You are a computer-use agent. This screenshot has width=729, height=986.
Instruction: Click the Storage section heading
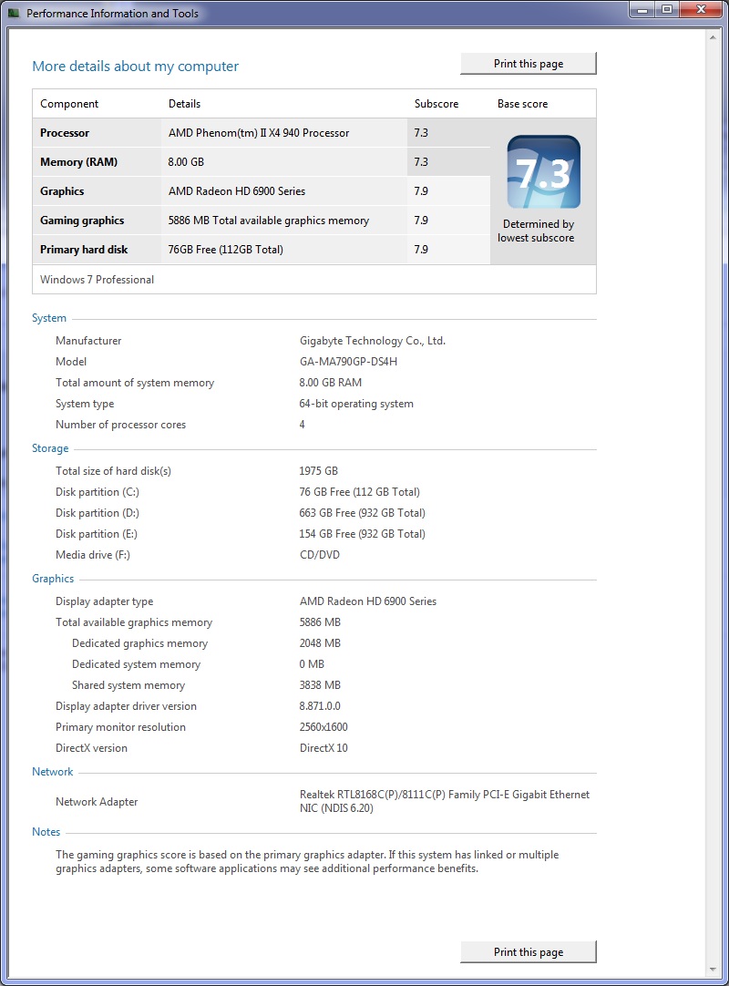[50, 448]
